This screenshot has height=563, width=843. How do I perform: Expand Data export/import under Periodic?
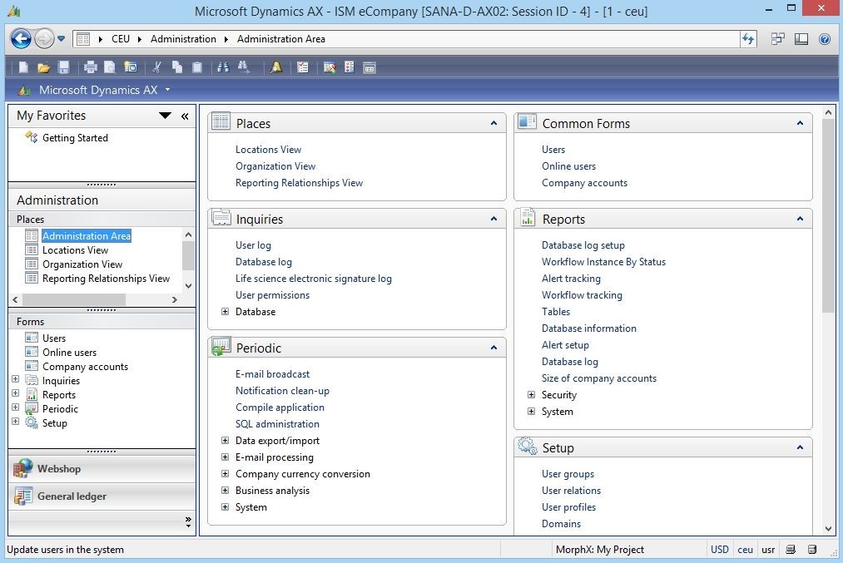[x=226, y=441]
